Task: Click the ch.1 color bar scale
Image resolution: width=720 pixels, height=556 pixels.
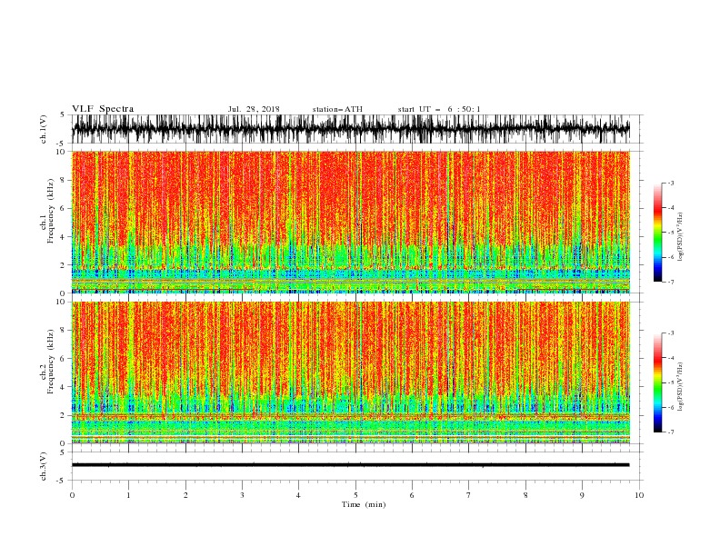Action: pos(657,233)
